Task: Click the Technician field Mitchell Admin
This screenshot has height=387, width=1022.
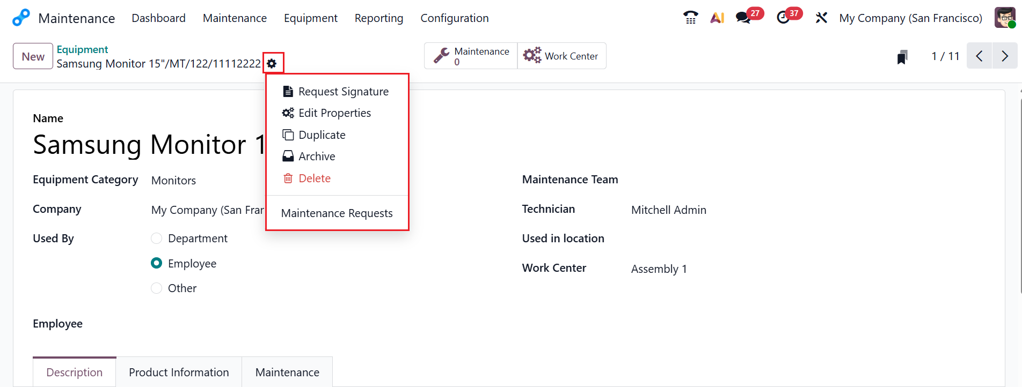Action: (668, 210)
